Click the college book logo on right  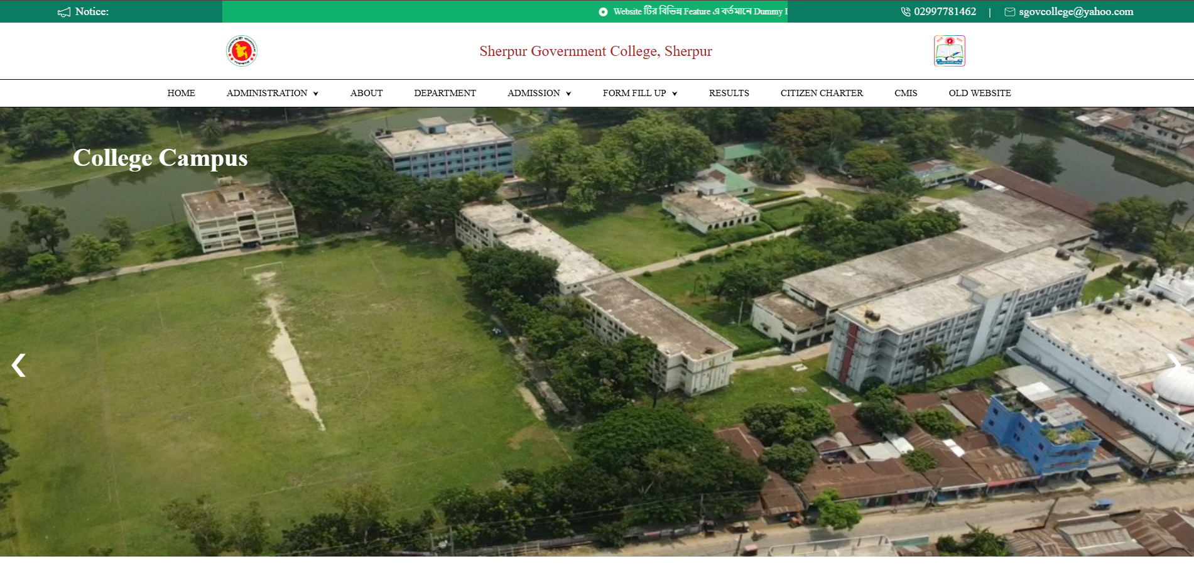[x=949, y=51]
